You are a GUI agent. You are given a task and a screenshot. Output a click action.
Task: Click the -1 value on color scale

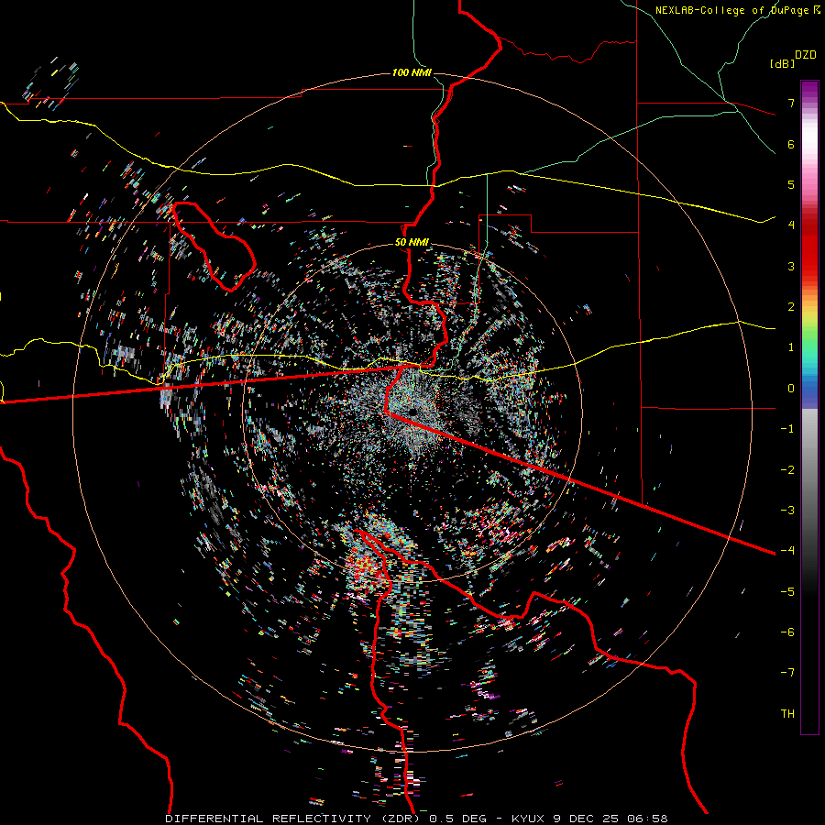(x=787, y=429)
